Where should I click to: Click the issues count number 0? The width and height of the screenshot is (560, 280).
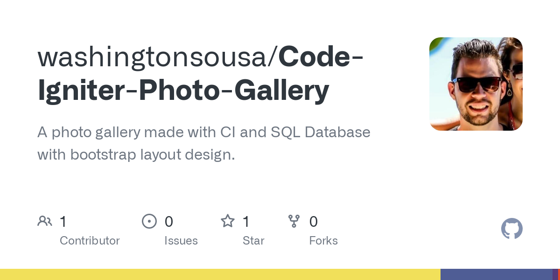click(169, 221)
